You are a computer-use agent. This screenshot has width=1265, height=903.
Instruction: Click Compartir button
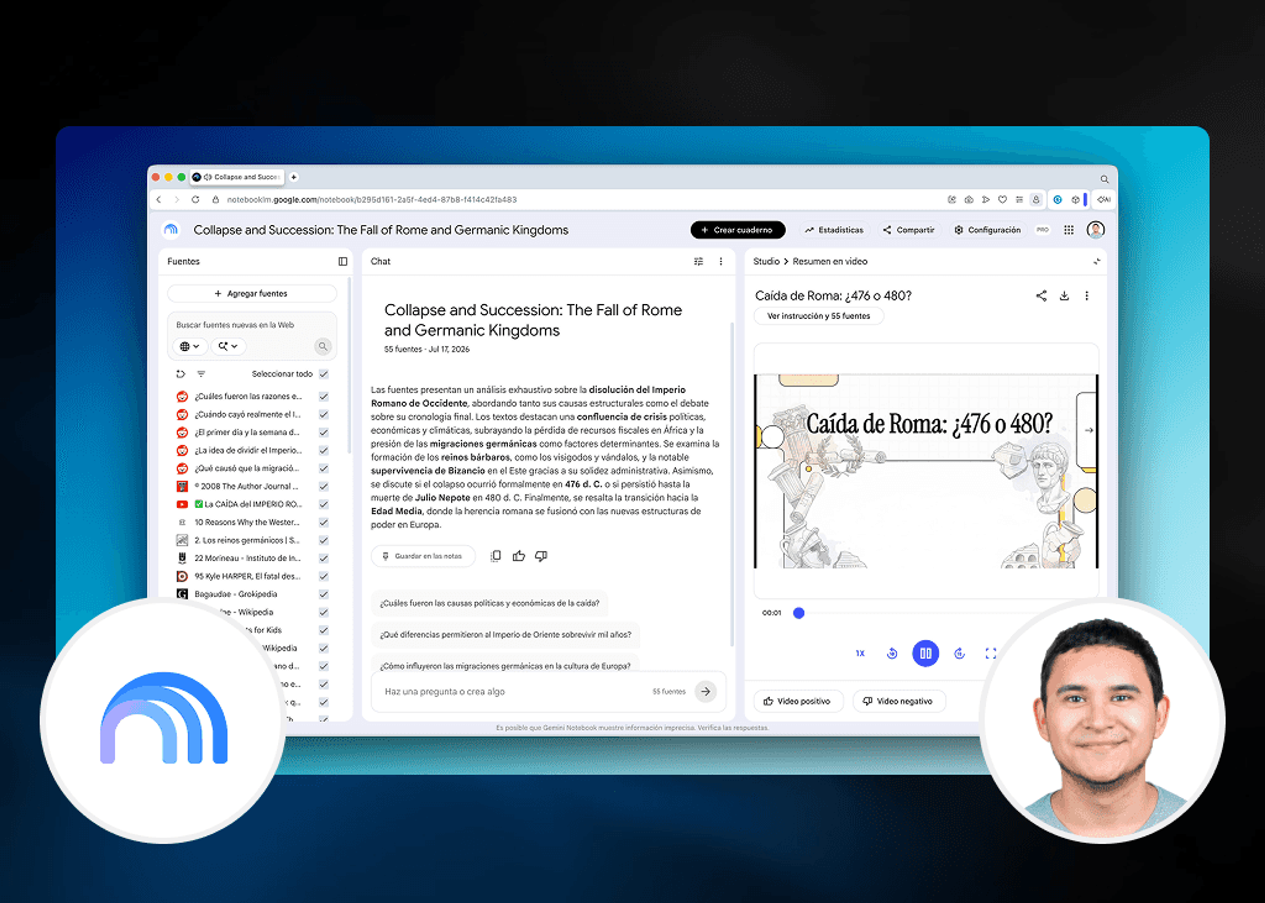[909, 230]
